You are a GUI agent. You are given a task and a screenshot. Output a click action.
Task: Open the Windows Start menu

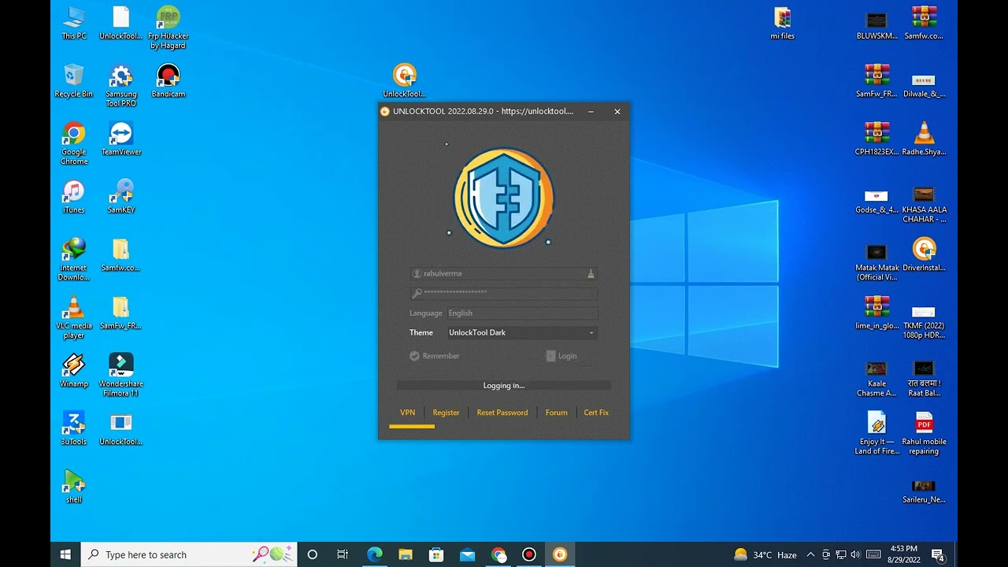pyautogui.click(x=65, y=554)
